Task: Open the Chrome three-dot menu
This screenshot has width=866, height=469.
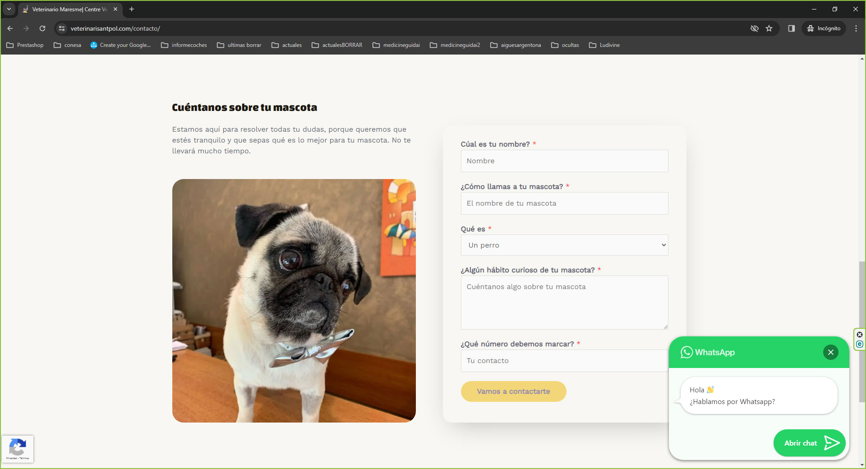Action: [x=856, y=28]
